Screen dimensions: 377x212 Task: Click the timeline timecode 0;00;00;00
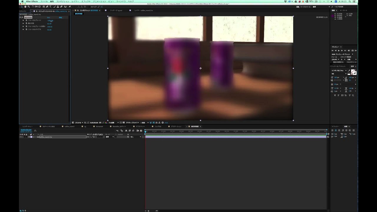tap(26, 130)
